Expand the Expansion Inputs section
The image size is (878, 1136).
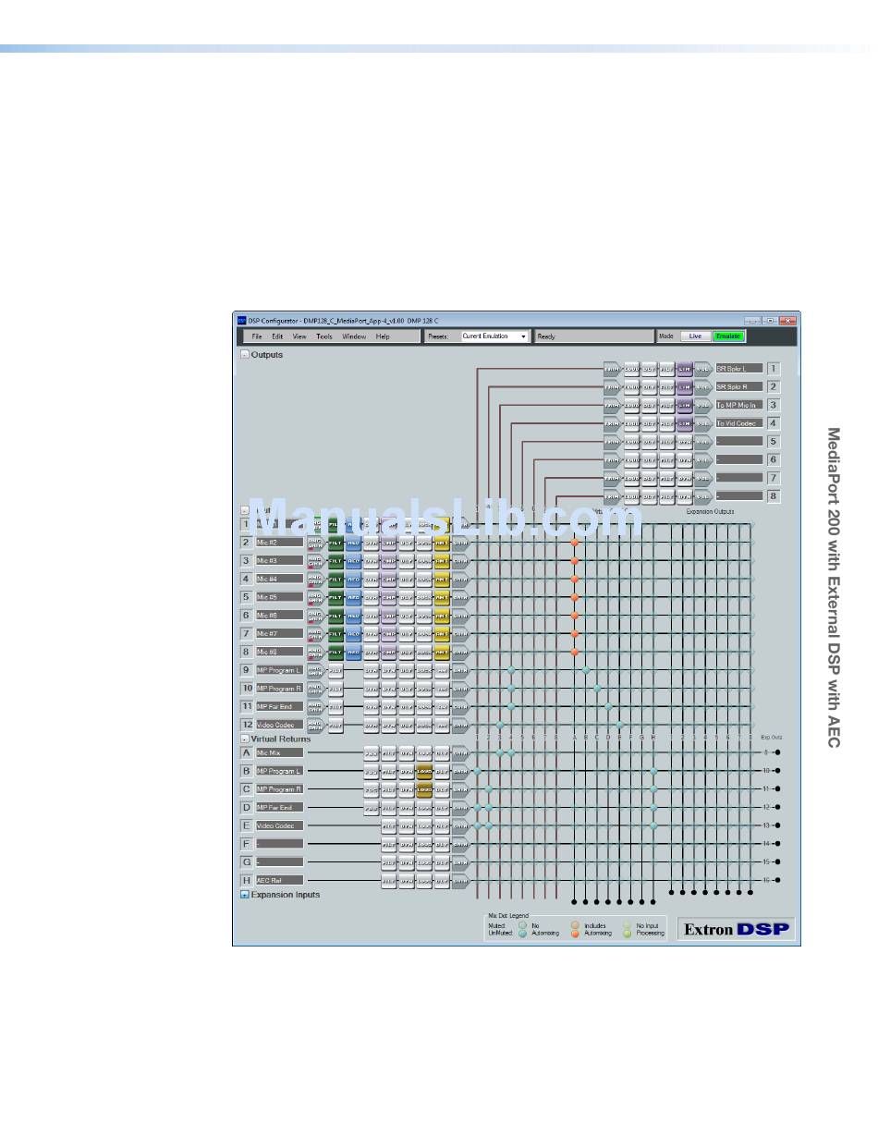click(x=244, y=895)
